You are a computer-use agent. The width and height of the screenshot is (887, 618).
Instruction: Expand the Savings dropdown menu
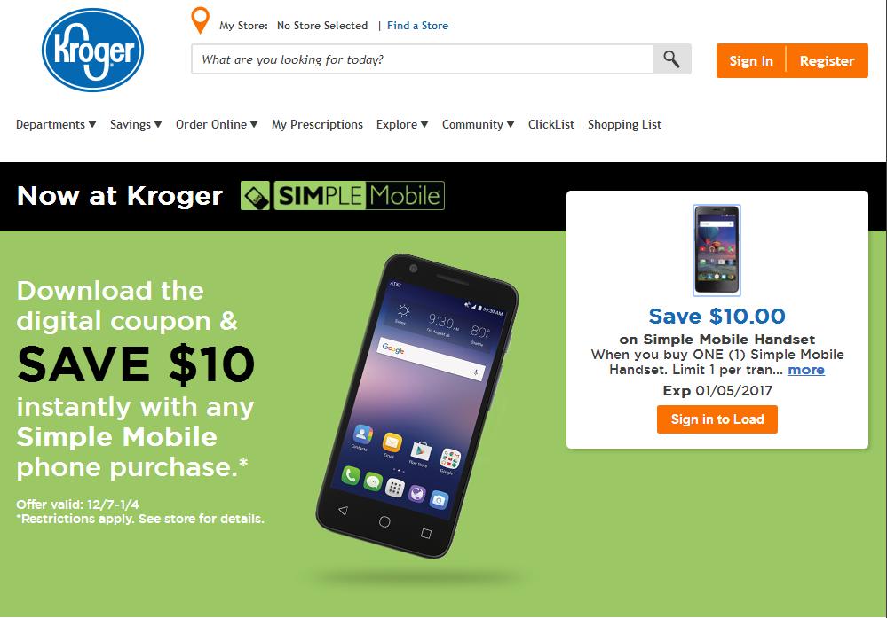pyautogui.click(x=136, y=124)
